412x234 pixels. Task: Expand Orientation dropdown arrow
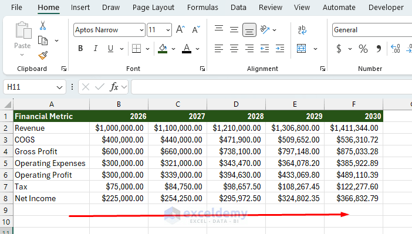coord(275,30)
